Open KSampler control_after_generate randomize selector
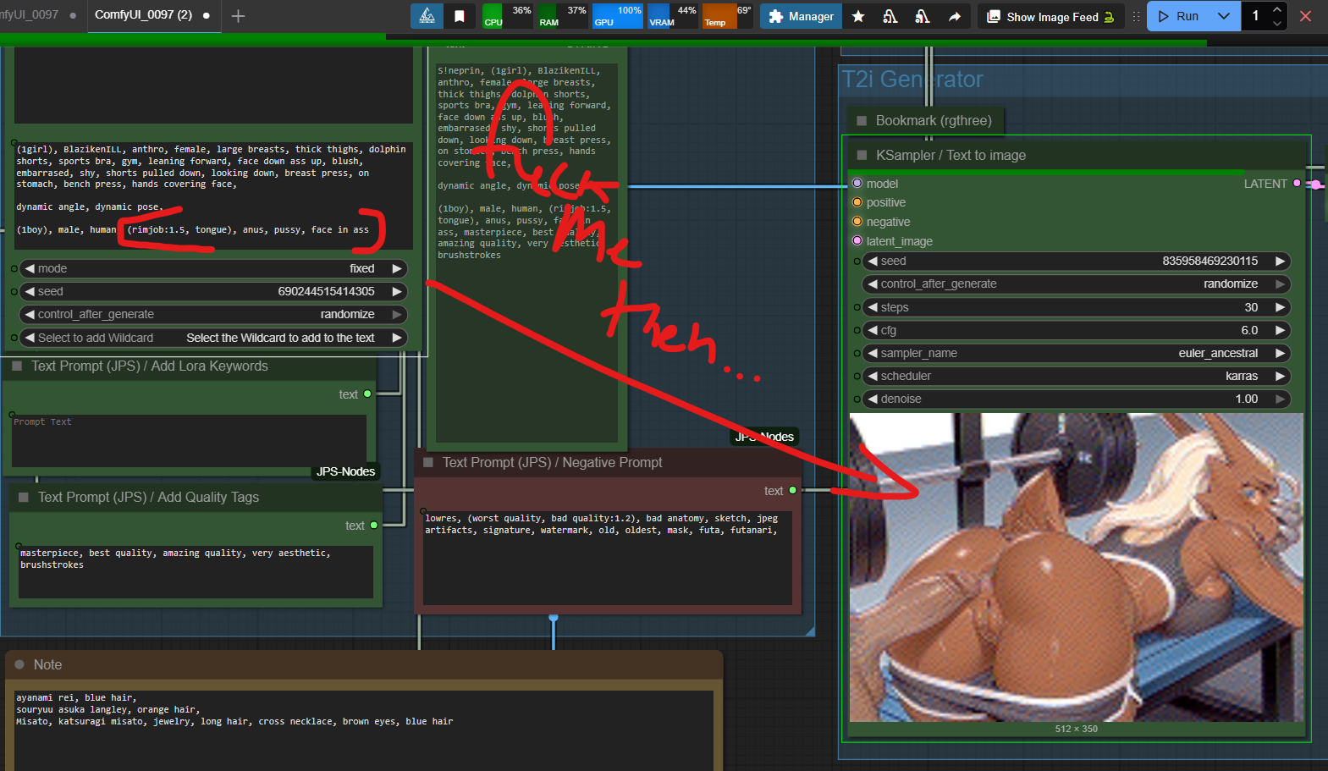1328x771 pixels. 1076,284
